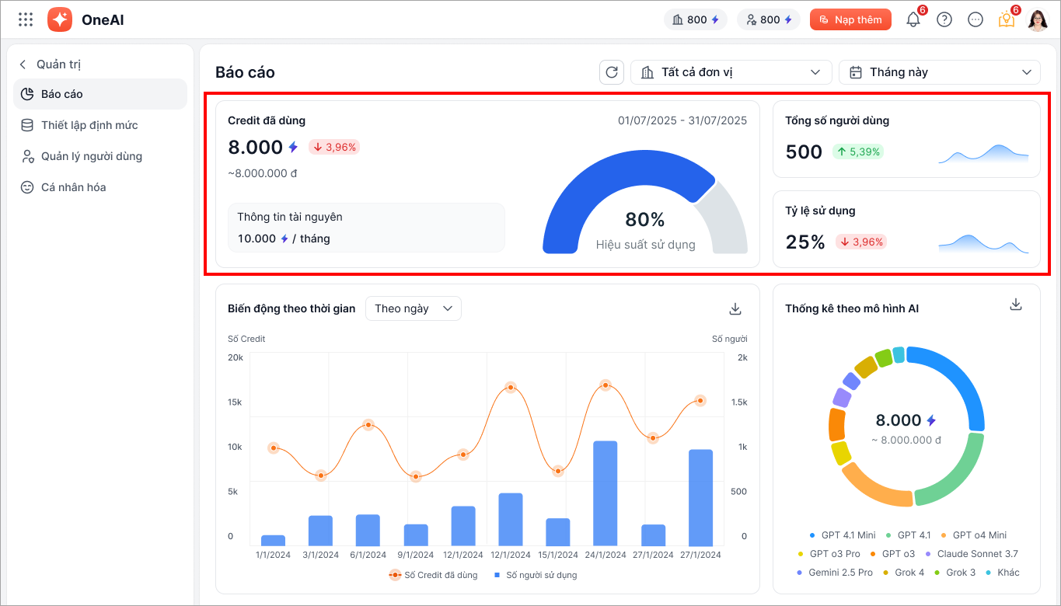Expand the Tất cả đơn vị dropdown
Screen dimensions: 1061x606
pyautogui.click(x=731, y=72)
